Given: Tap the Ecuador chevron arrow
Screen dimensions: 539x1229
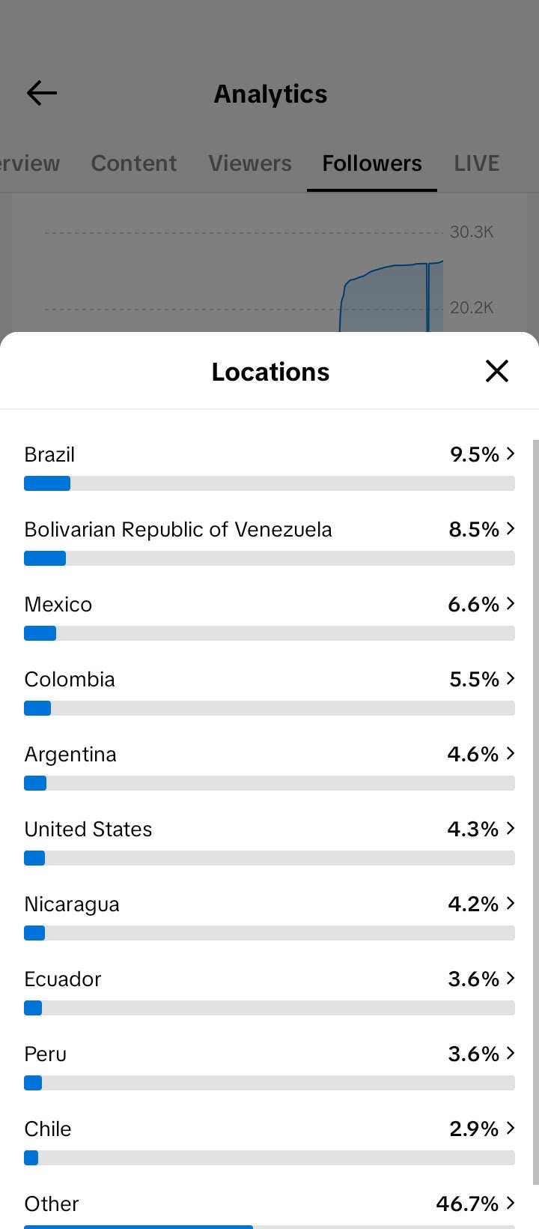Looking at the screenshot, I should 511,978.
